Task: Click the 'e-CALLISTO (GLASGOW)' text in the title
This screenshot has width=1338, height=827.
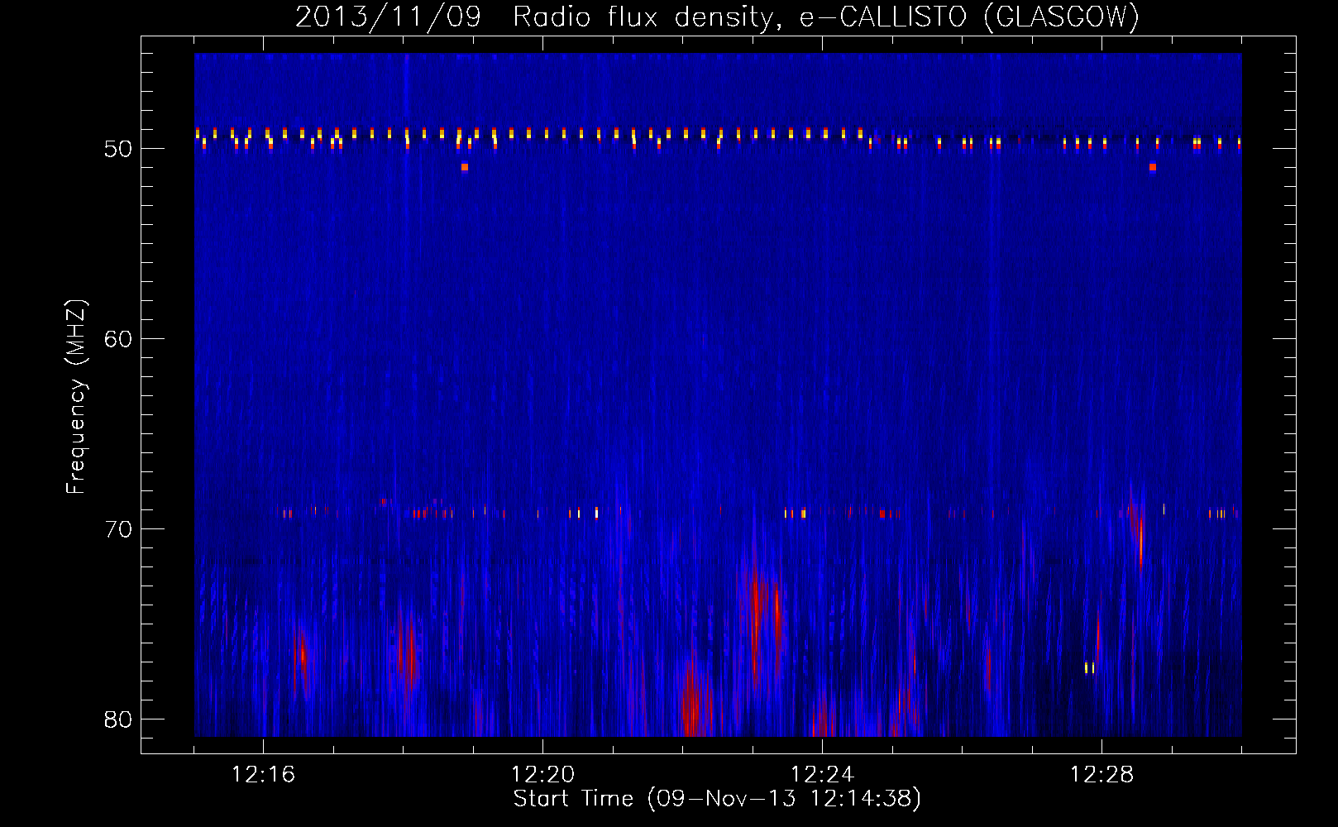Action: 969,17
